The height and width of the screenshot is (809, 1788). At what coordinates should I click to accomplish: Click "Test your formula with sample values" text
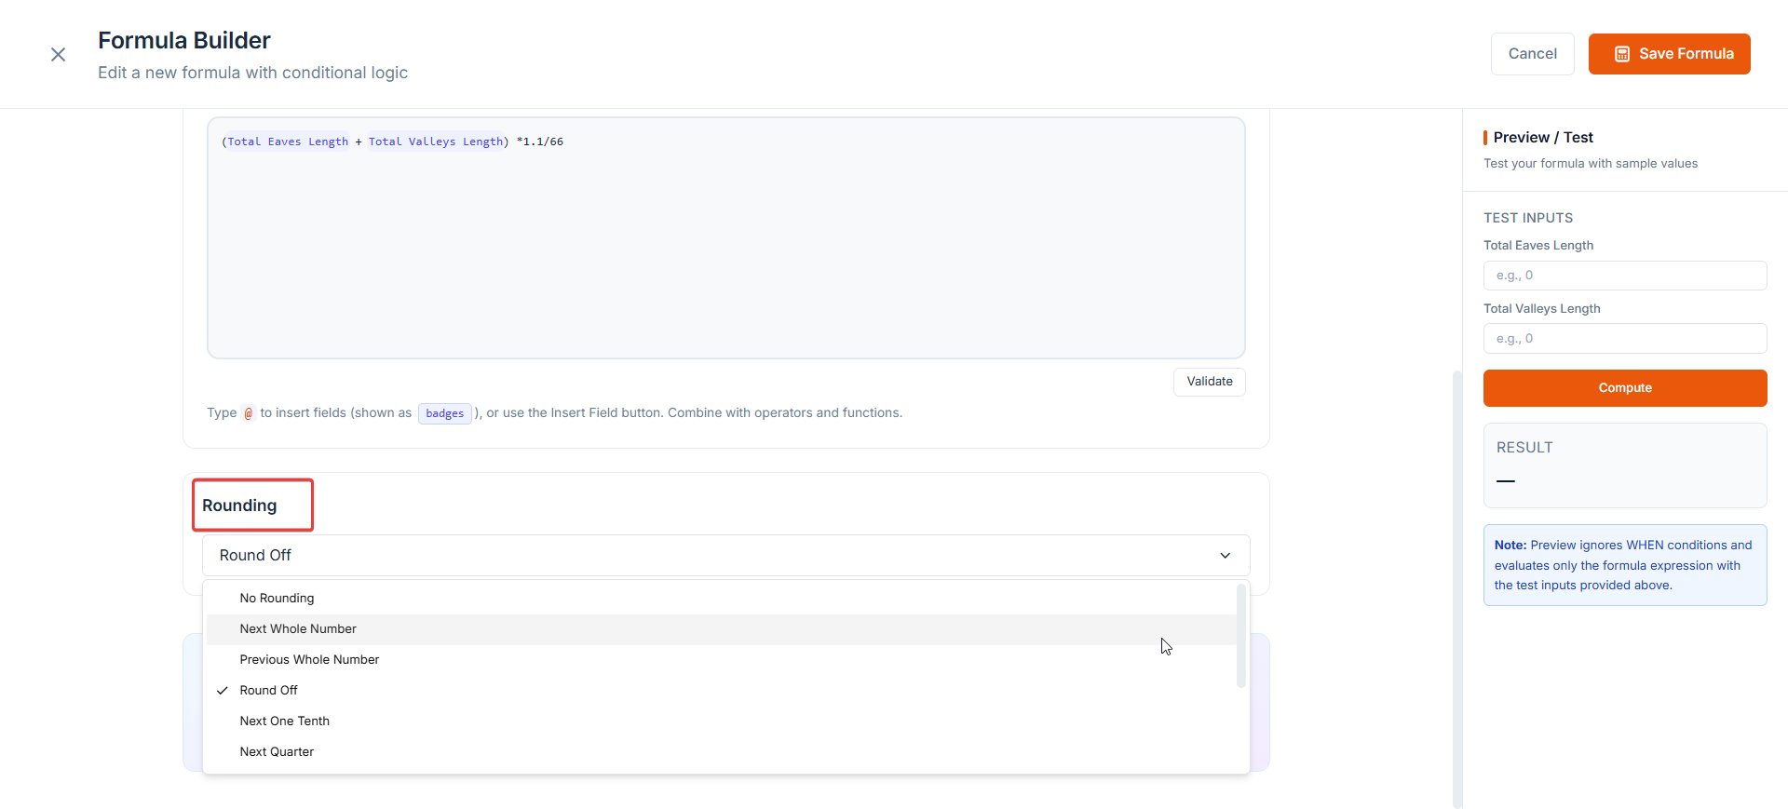click(x=1590, y=164)
